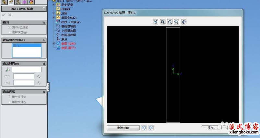Expand the 曲面实体(2) tree node
The height and width of the screenshot is (138, 260).
[x=54, y=17]
